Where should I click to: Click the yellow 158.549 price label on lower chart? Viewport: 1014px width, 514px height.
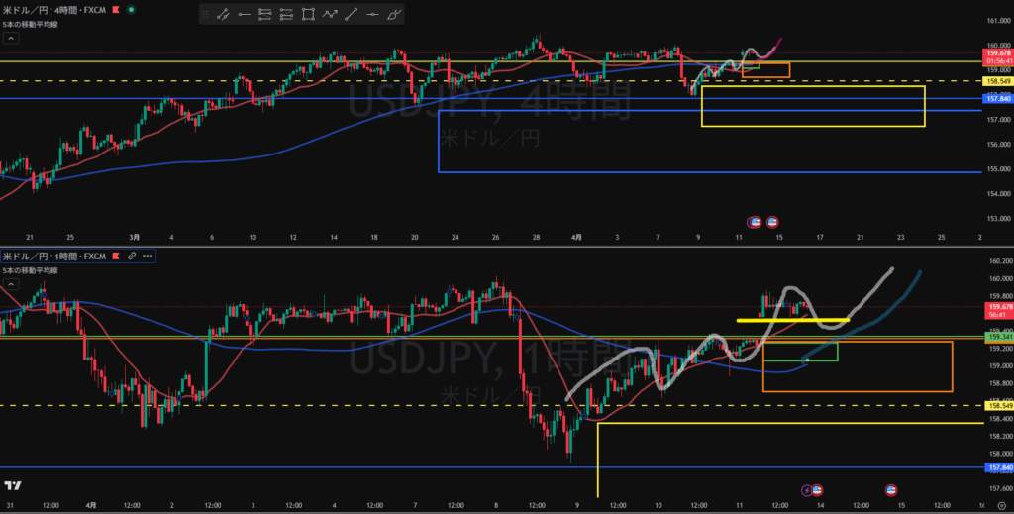997,405
